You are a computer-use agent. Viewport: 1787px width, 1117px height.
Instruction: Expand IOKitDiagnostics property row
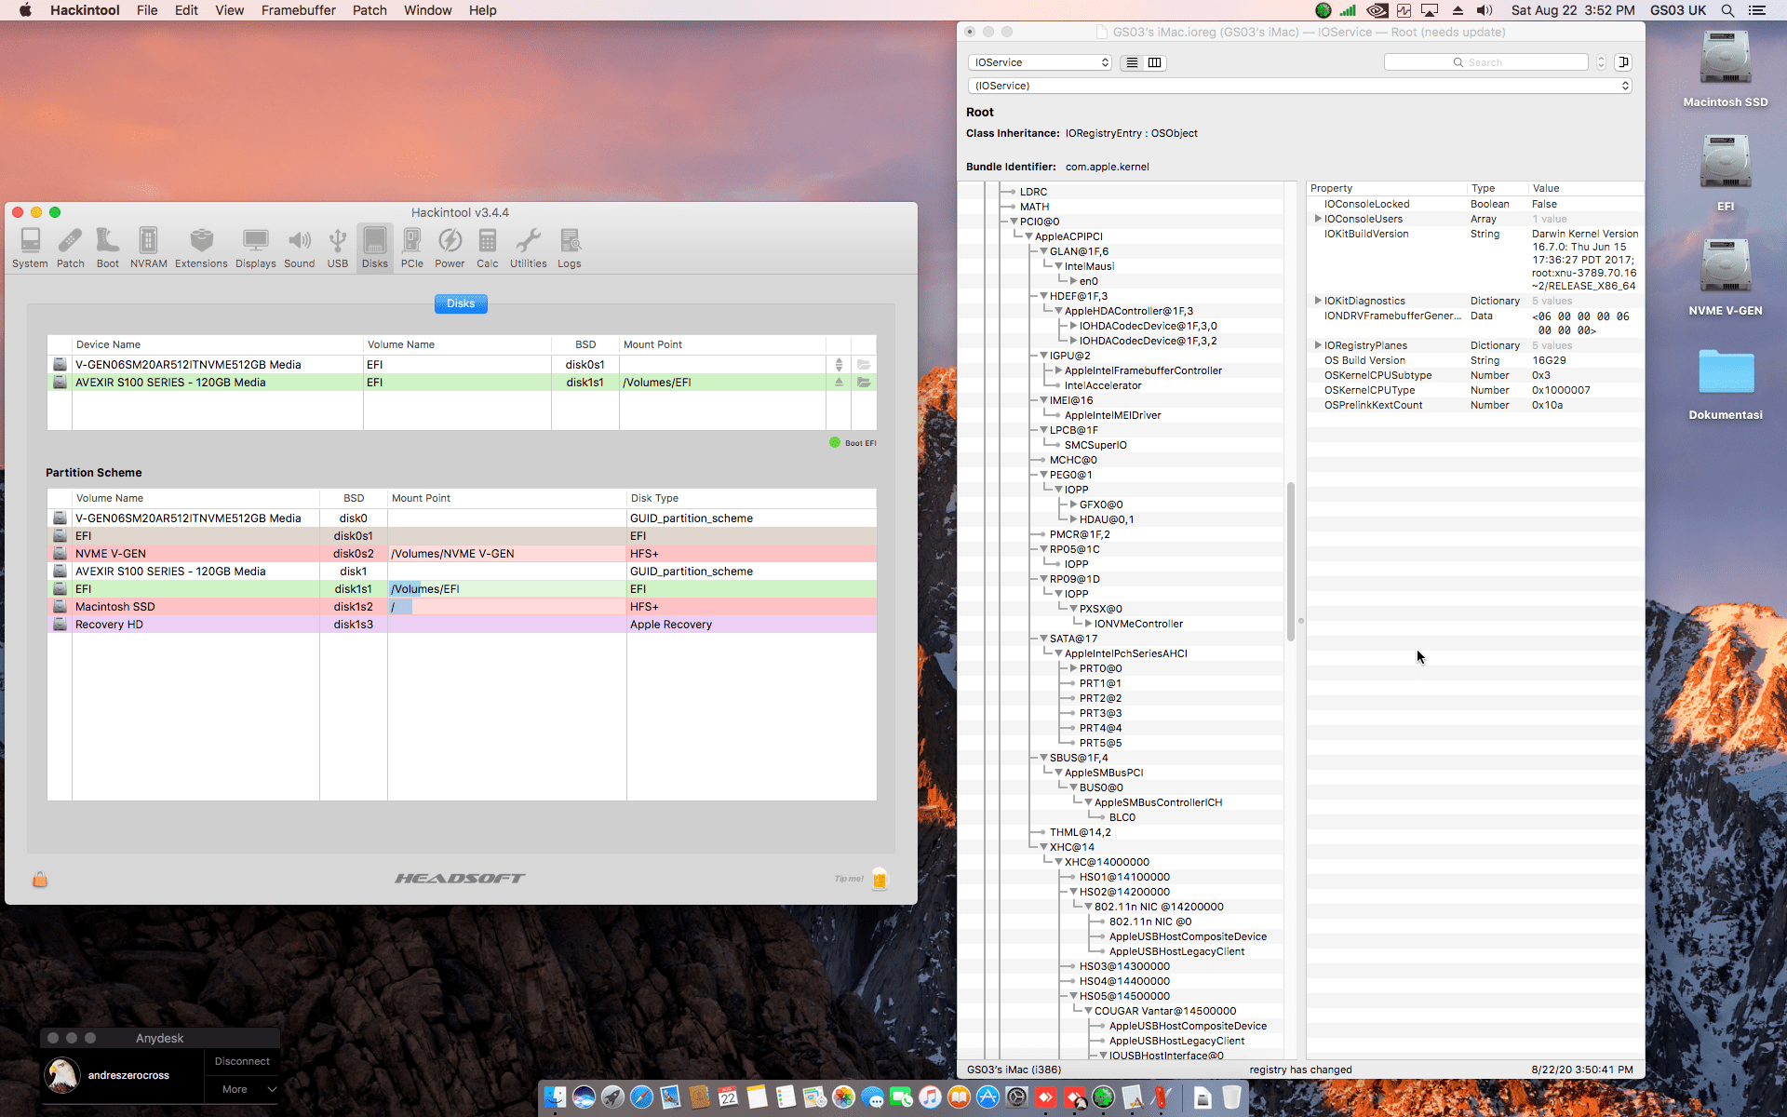[x=1317, y=301]
